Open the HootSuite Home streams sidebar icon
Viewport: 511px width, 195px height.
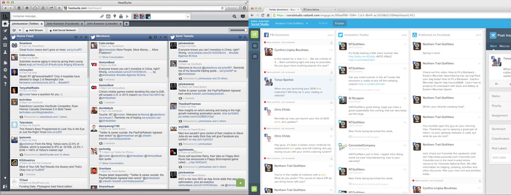point(5,24)
